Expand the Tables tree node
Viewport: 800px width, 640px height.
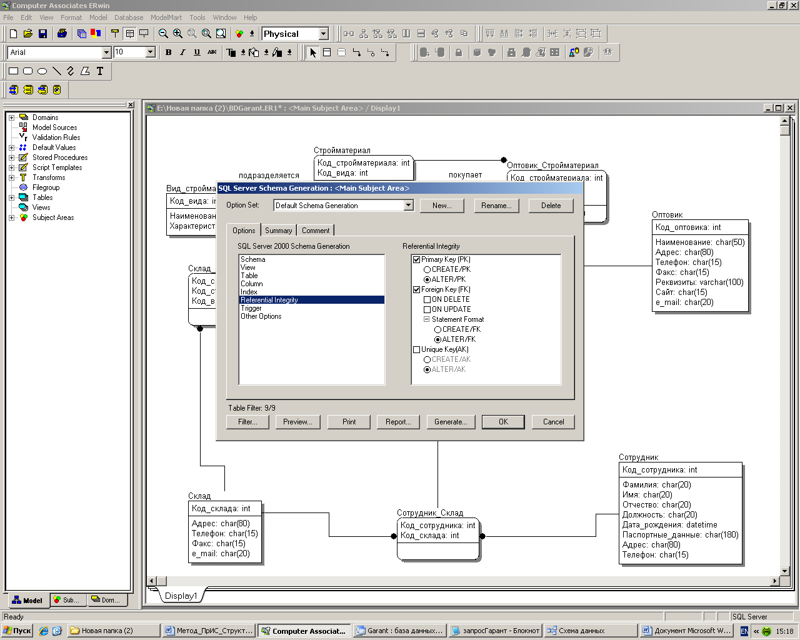point(11,197)
